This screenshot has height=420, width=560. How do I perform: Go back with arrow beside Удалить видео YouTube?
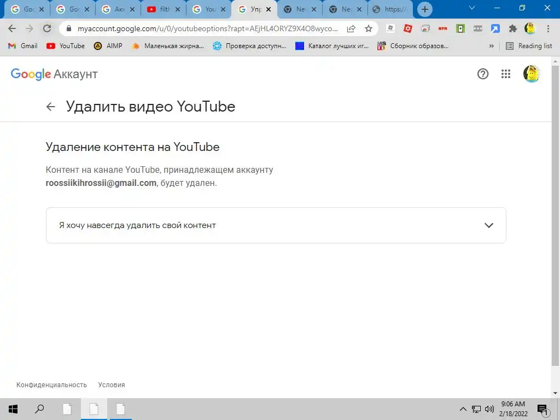(51, 107)
